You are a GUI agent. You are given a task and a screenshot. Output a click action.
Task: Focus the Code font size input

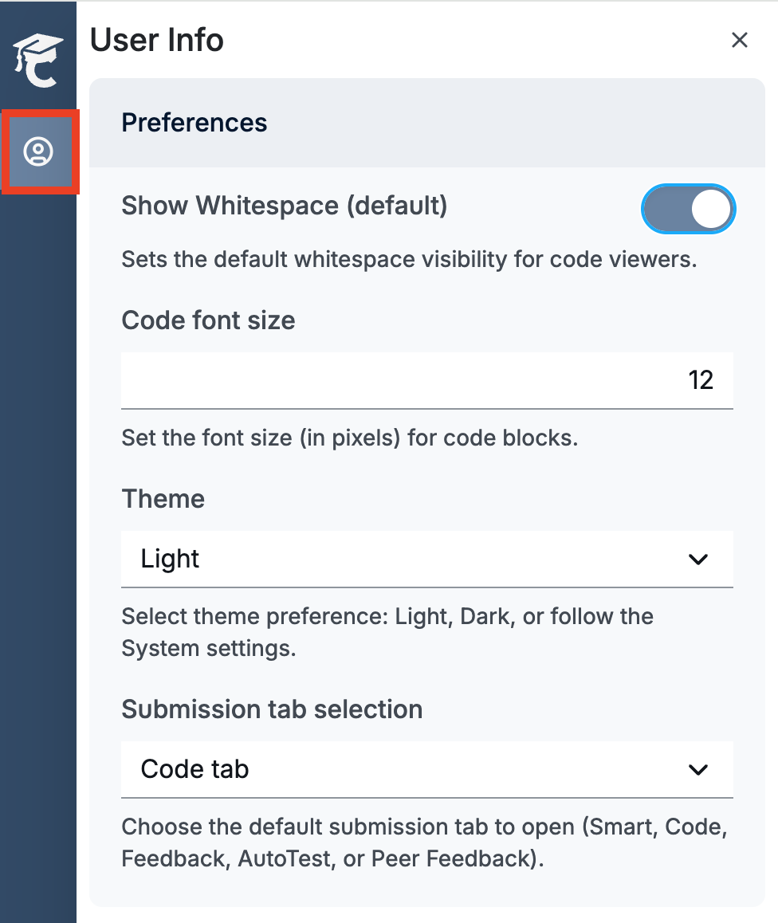426,380
